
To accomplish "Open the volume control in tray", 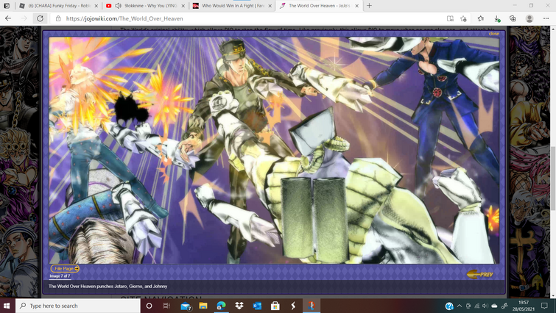I will point(485,306).
